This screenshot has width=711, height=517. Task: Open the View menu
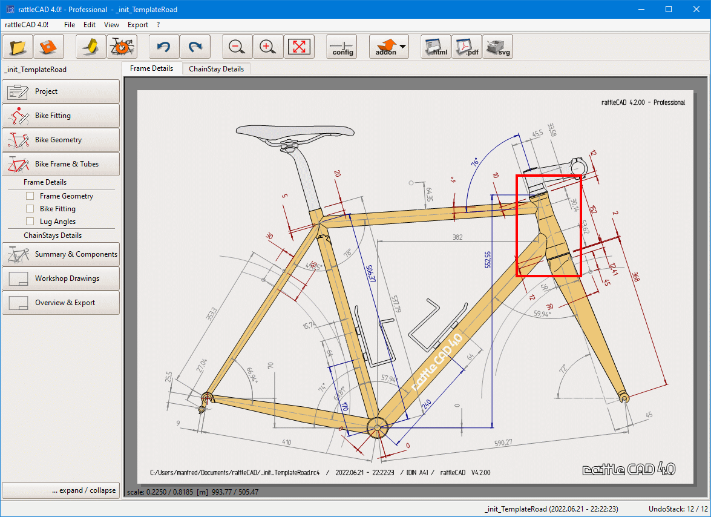click(x=111, y=24)
